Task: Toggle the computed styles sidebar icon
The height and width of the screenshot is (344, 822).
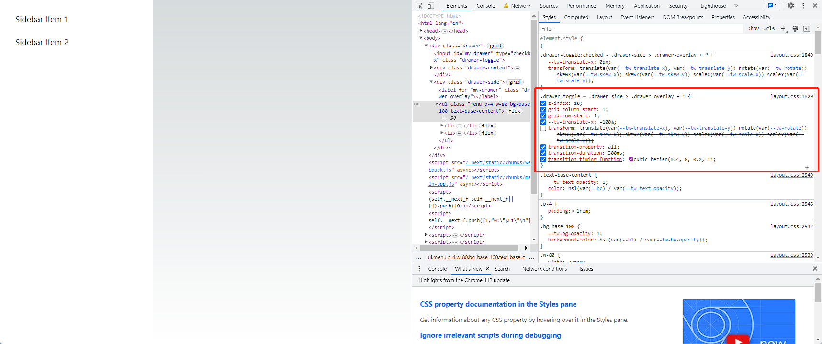Action: coord(807,29)
